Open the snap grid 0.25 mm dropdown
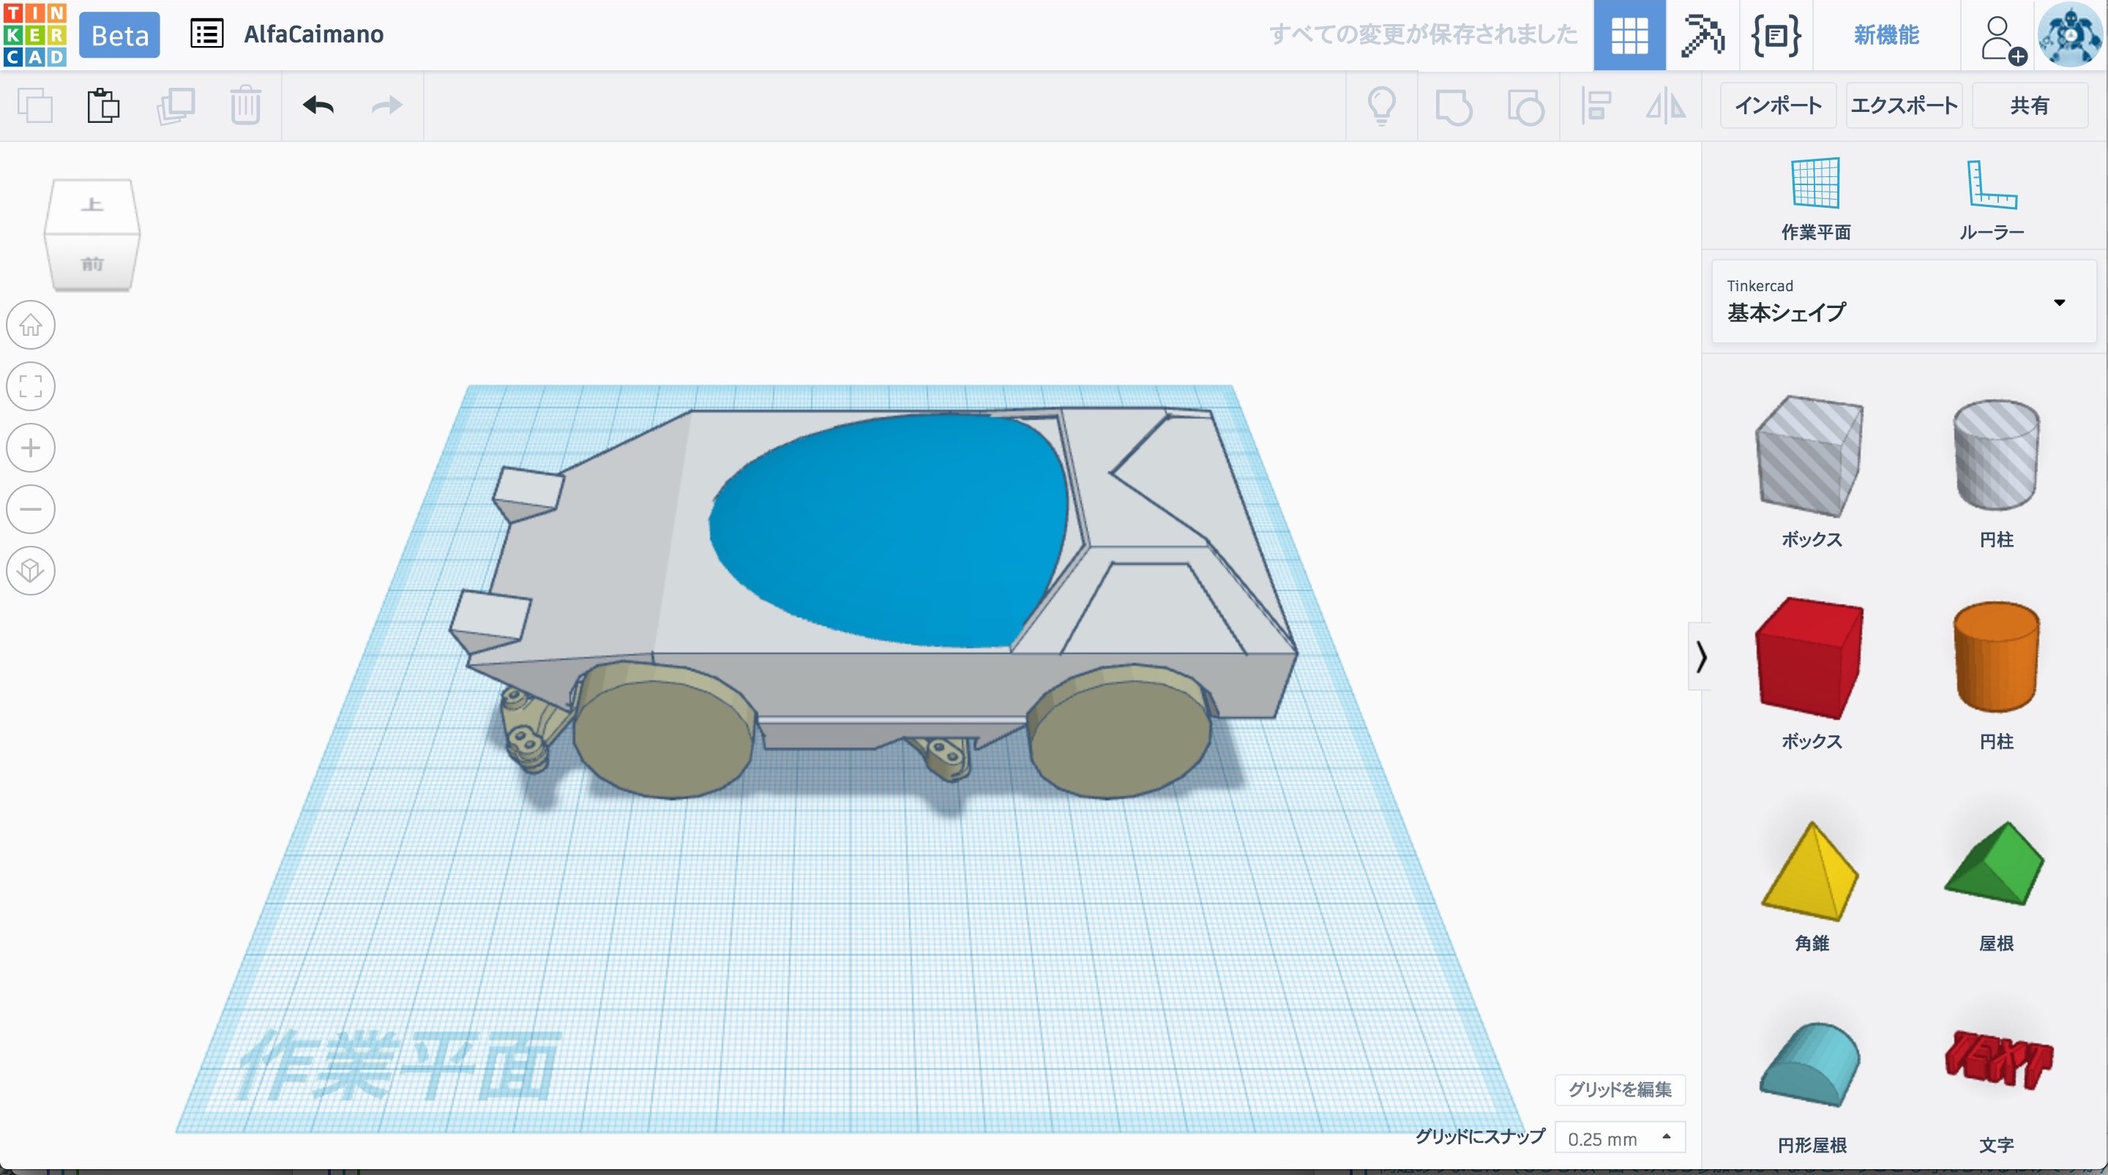The image size is (2108, 1175). pyautogui.click(x=1620, y=1138)
